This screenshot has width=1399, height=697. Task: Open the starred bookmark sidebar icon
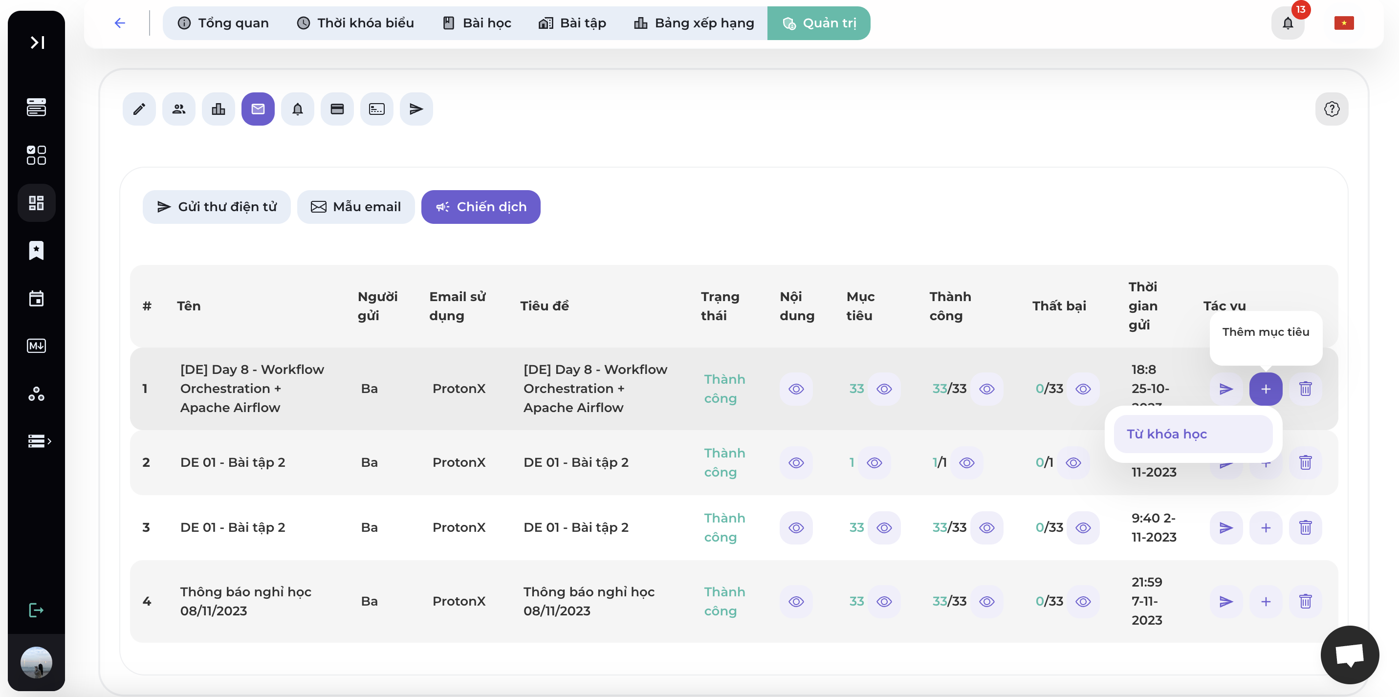tap(36, 250)
